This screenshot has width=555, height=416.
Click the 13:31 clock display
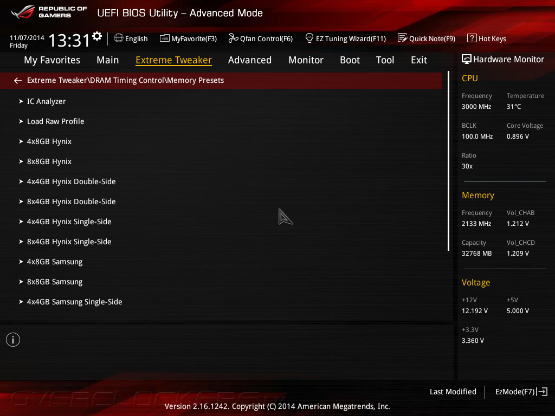coord(69,40)
